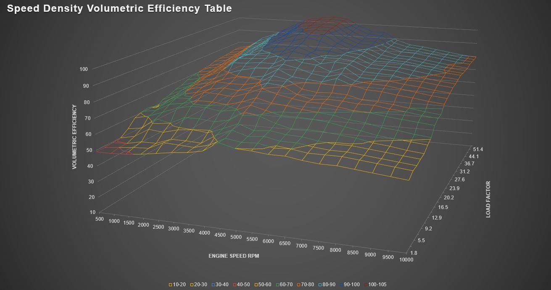Image resolution: width=551 pixels, height=290 pixels.
Task: Select the 30-40 blue legend entry
Action: 220,285
